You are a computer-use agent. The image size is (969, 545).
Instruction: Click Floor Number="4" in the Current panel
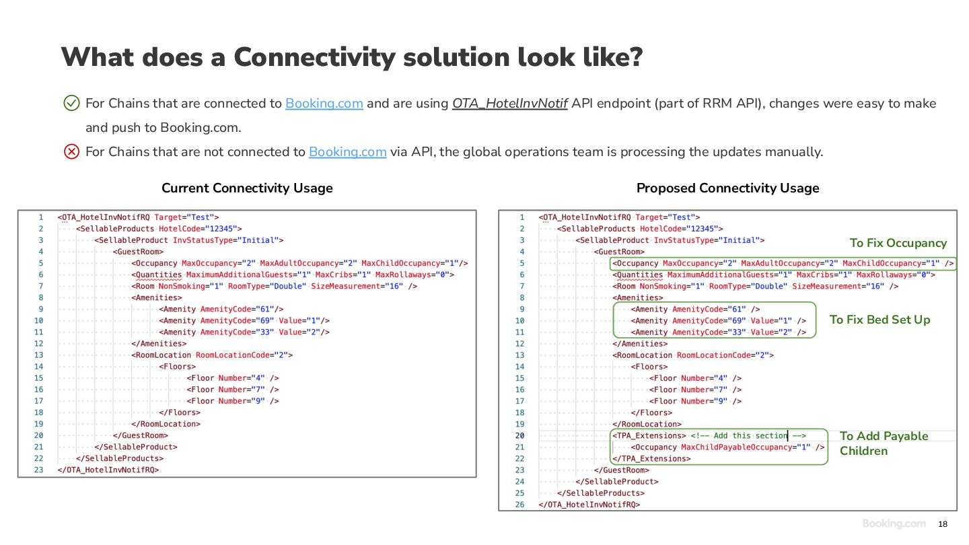(233, 378)
